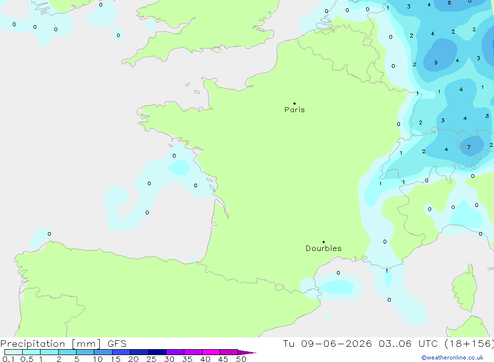
Task: Pick the 0.1–0.5 mm legend color
Action: tap(13, 352)
